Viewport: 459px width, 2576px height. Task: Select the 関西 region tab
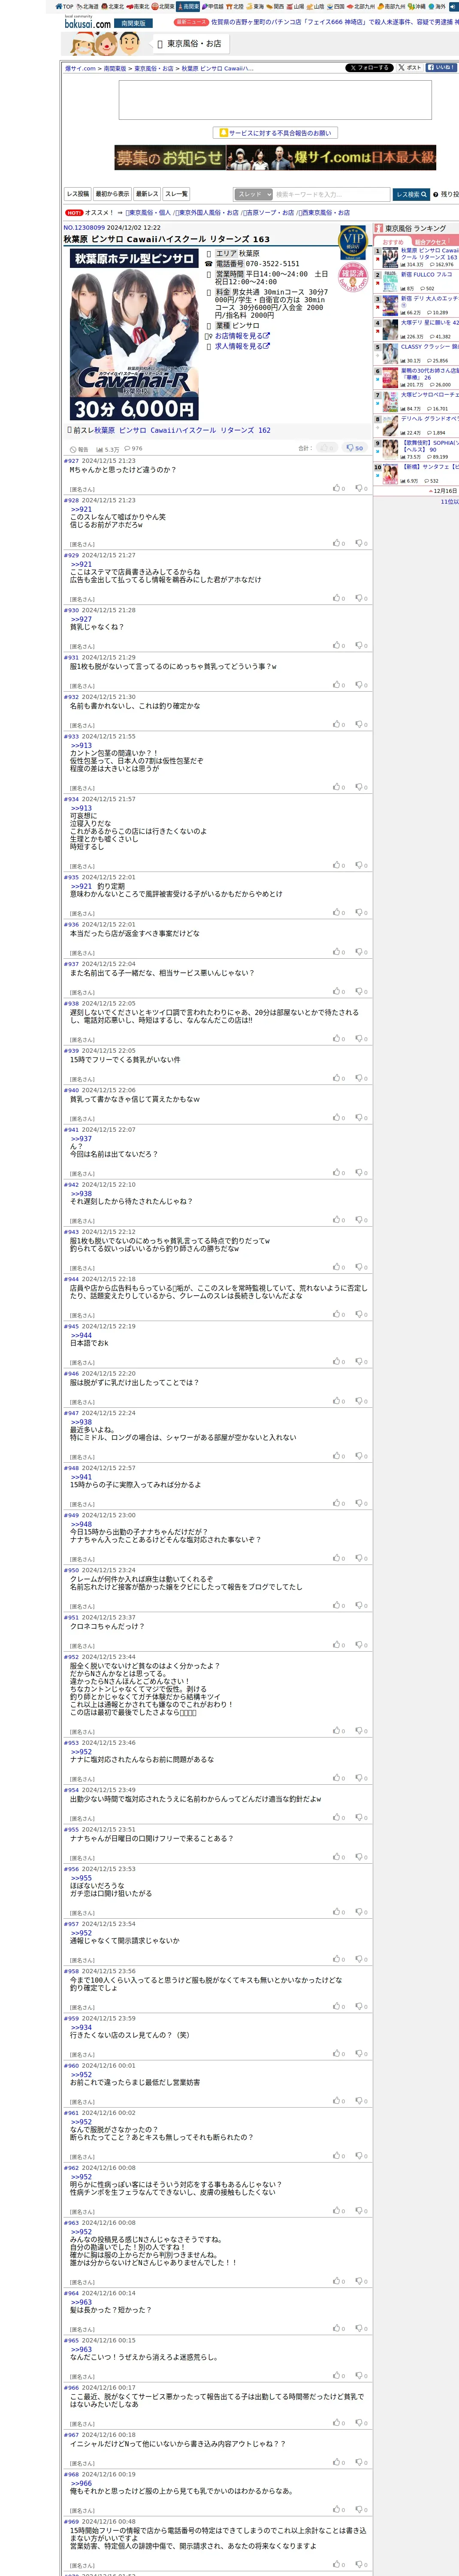click(x=275, y=6)
